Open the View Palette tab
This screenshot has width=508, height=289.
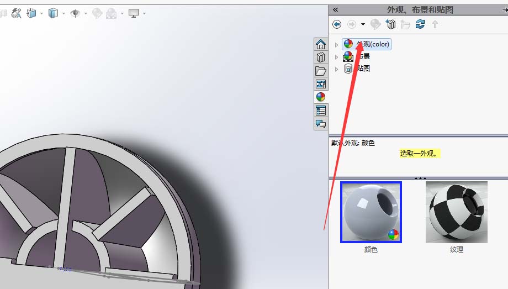coord(321,84)
